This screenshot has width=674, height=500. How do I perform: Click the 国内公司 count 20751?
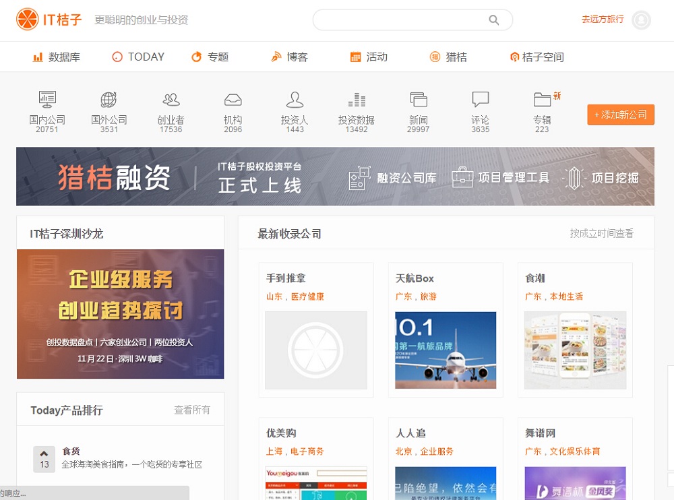click(x=47, y=129)
